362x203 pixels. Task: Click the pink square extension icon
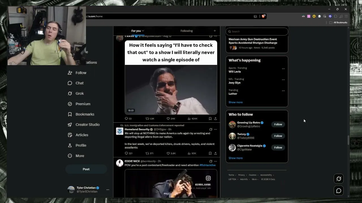tap(309, 16)
